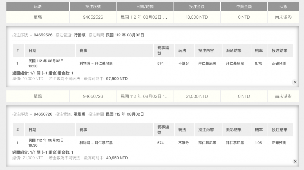Sort by 投注序號 column header
Viewport: 304px width, 170px height.
click(x=93, y=6)
